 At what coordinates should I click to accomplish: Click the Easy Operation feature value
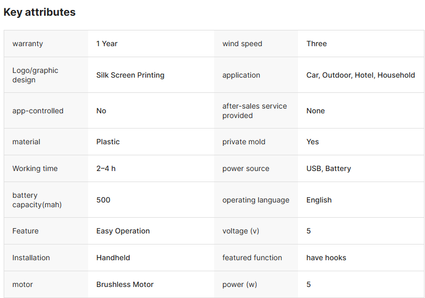pos(123,231)
